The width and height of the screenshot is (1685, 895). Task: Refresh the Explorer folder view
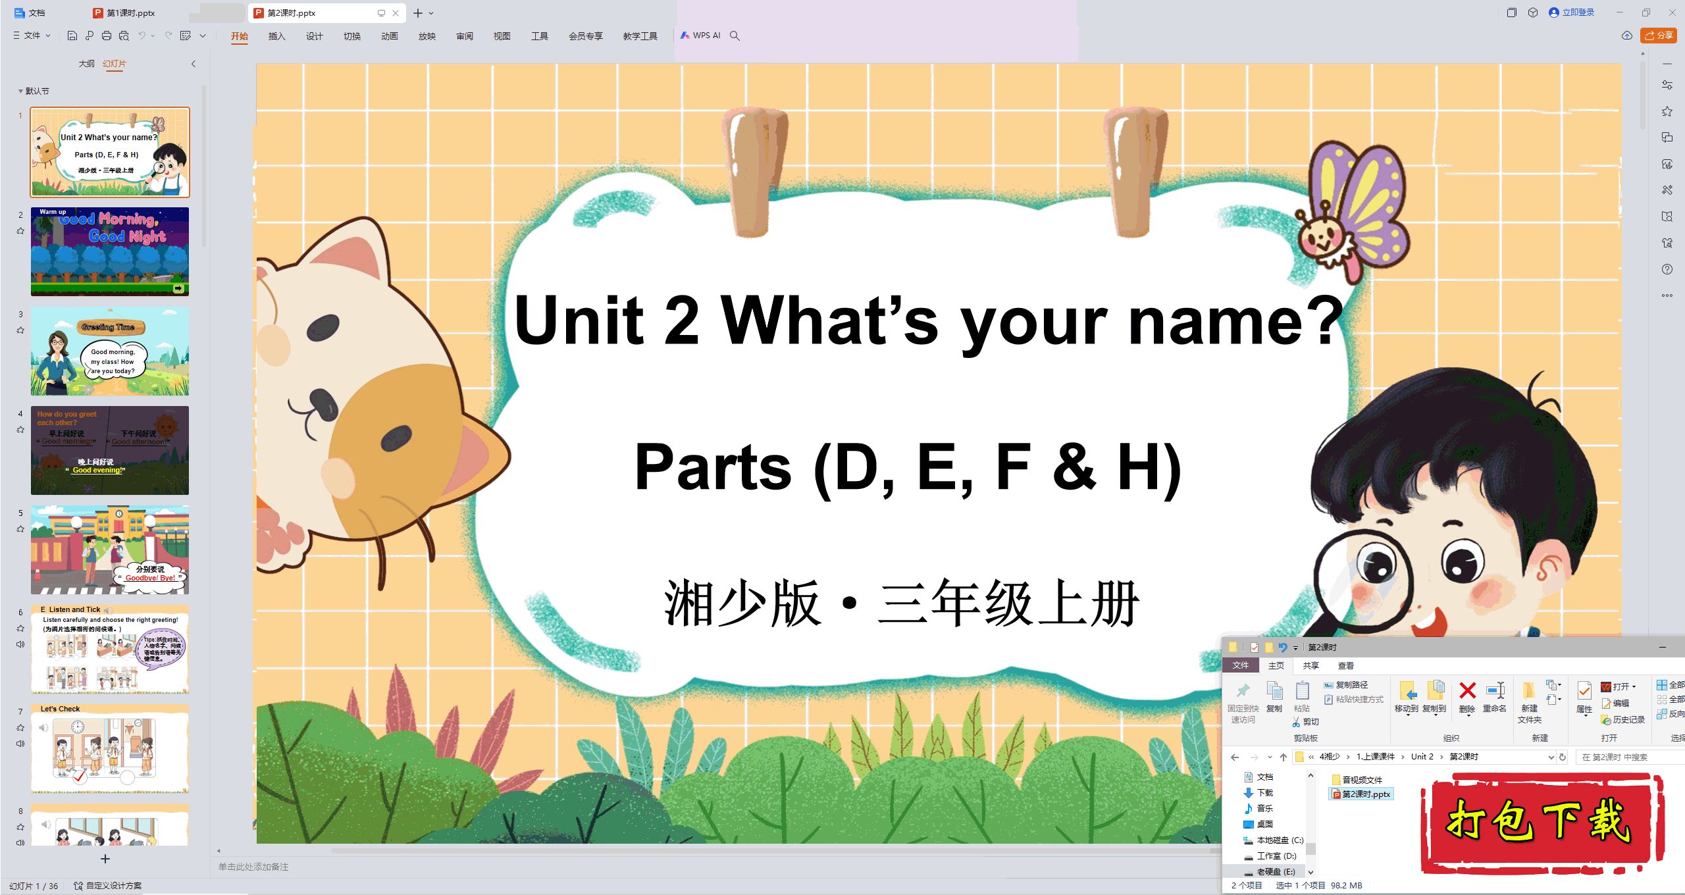[1563, 757]
